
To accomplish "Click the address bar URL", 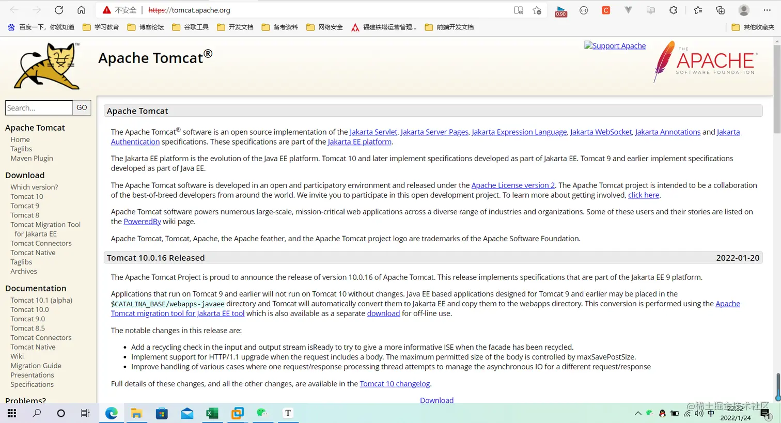I will pyautogui.click(x=189, y=10).
